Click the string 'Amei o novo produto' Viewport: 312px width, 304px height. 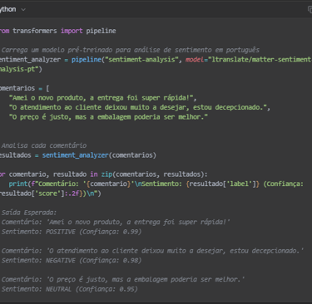pos(103,98)
